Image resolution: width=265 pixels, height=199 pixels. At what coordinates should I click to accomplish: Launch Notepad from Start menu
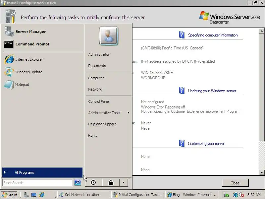pos(43,85)
